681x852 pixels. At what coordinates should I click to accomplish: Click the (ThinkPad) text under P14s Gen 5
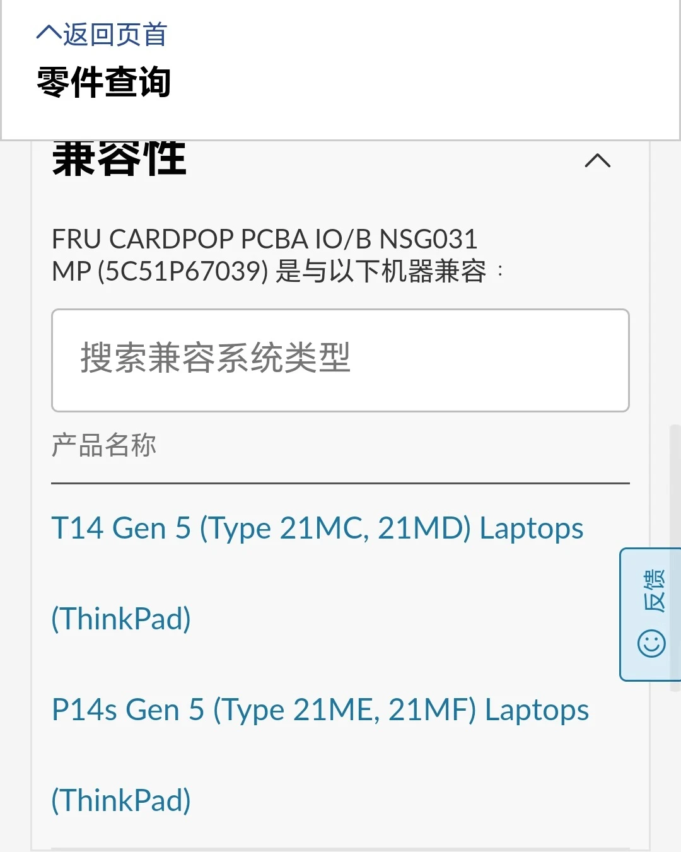[x=121, y=800]
